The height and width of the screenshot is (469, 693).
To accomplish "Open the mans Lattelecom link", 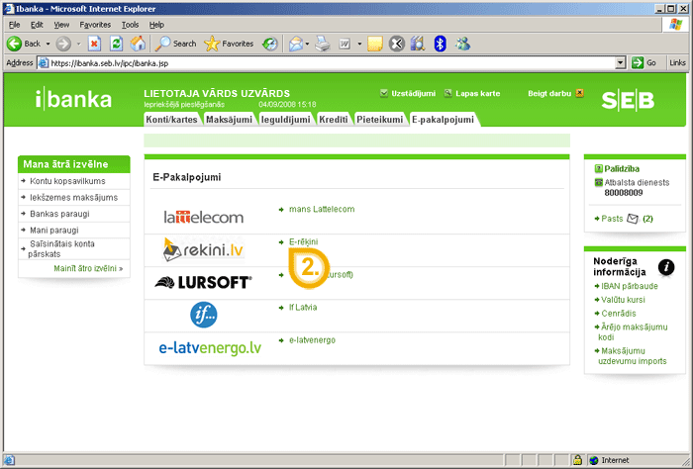I will pos(322,209).
